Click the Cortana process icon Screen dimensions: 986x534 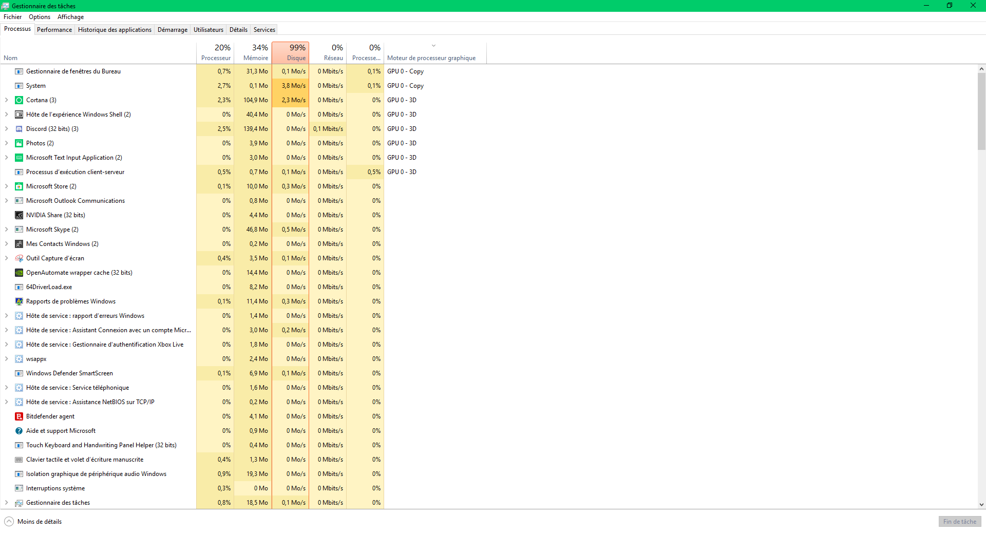pos(19,100)
